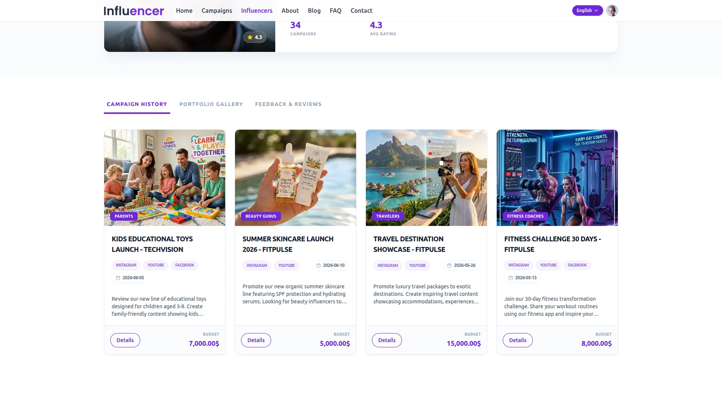
Task: Click calendar icon beside 2026-05-13 date
Action: click(x=511, y=278)
